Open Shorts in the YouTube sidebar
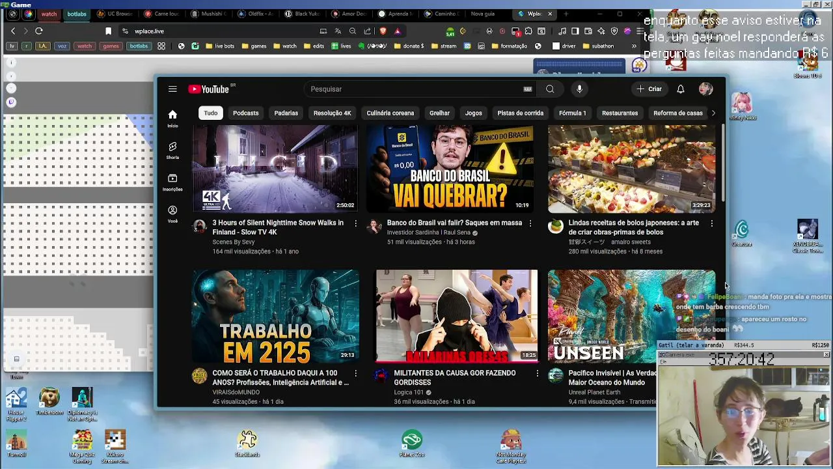This screenshot has height=469, width=833. click(172, 150)
